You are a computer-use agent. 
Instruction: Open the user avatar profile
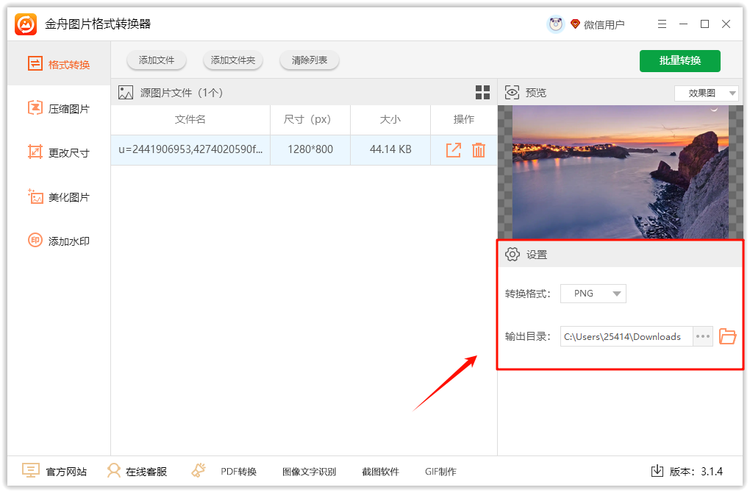pos(555,24)
